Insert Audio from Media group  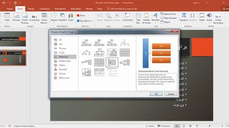(209, 17)
